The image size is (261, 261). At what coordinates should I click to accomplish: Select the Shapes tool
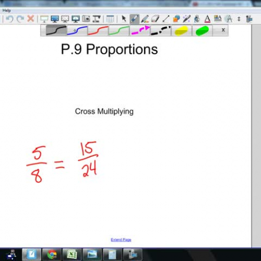coord(176,19)
